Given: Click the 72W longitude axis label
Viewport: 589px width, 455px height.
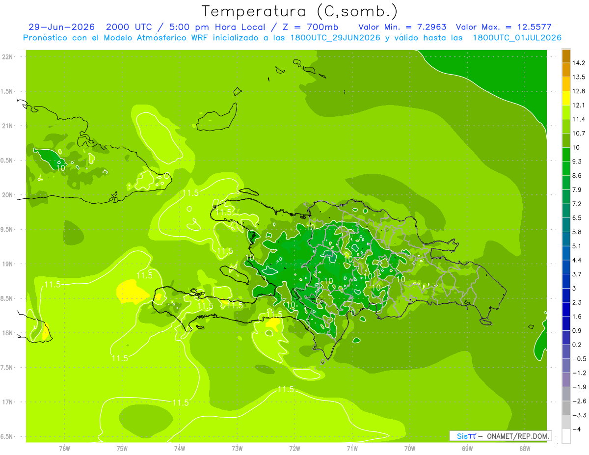Looking at the screenshot, I should coord(294,449).
